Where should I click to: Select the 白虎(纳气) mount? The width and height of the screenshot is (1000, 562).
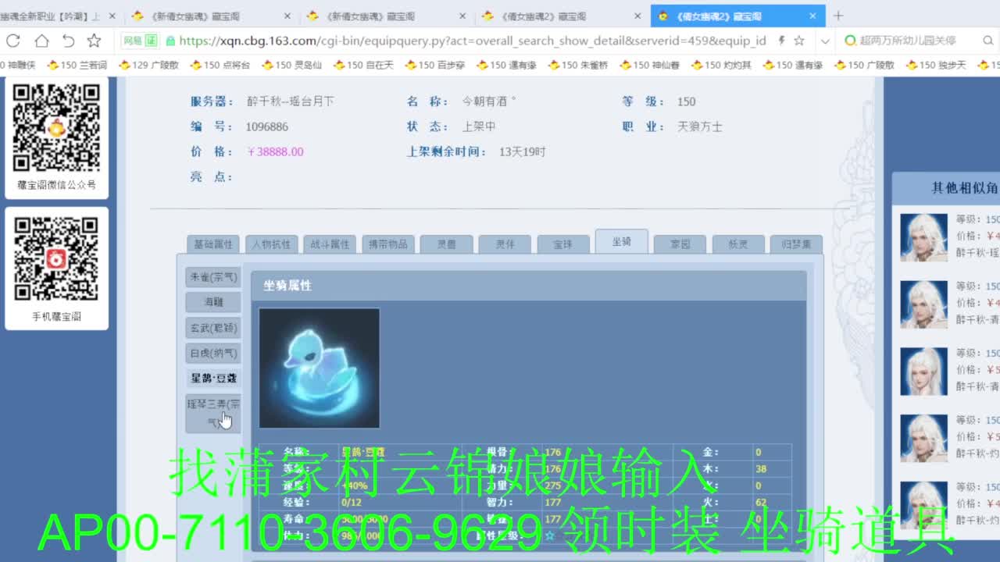(213, 354)
